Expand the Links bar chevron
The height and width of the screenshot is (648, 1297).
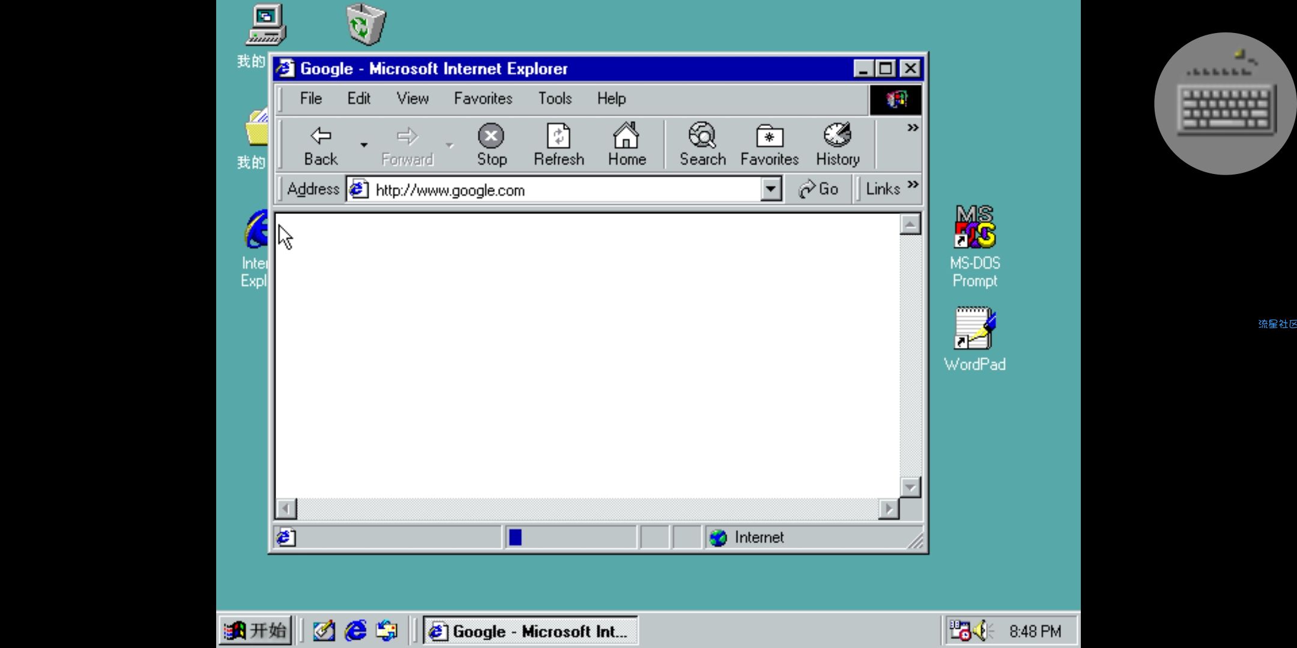coord(913,184)
